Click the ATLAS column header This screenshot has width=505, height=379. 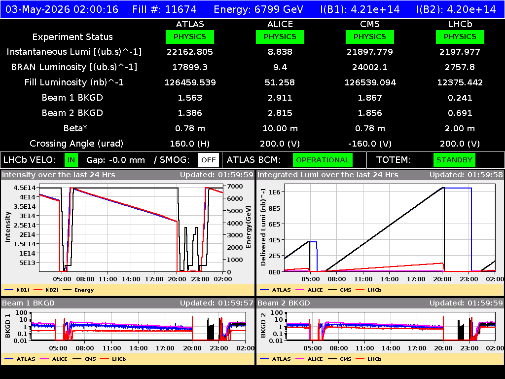click(190, 24)
